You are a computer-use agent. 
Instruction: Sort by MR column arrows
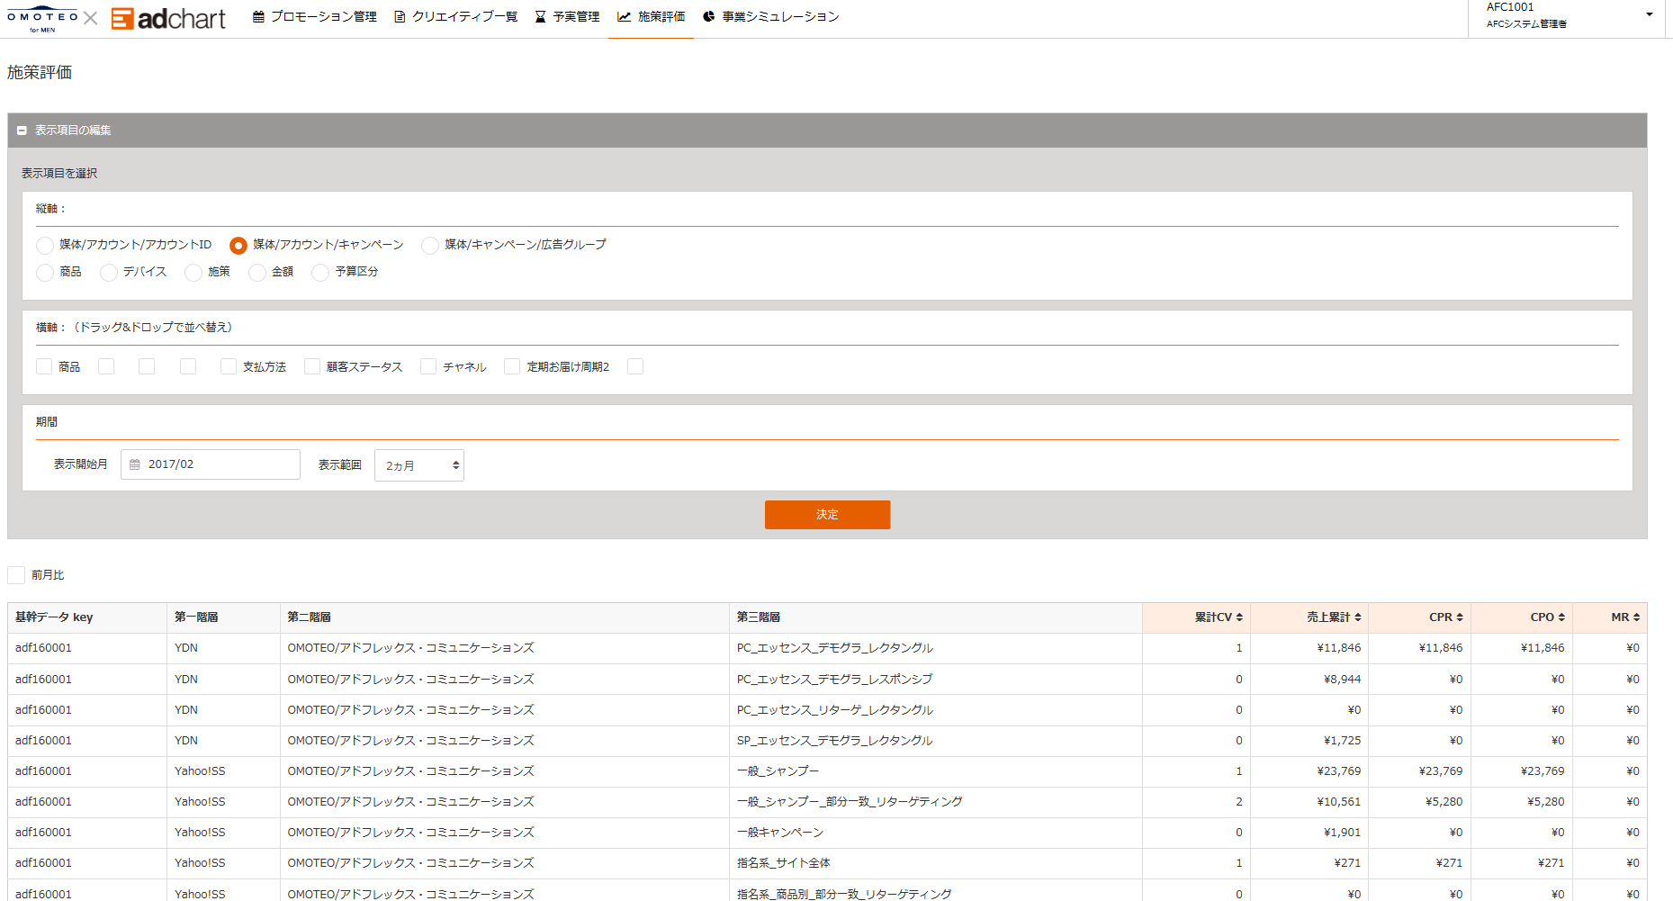click(x=1636, y=617)
